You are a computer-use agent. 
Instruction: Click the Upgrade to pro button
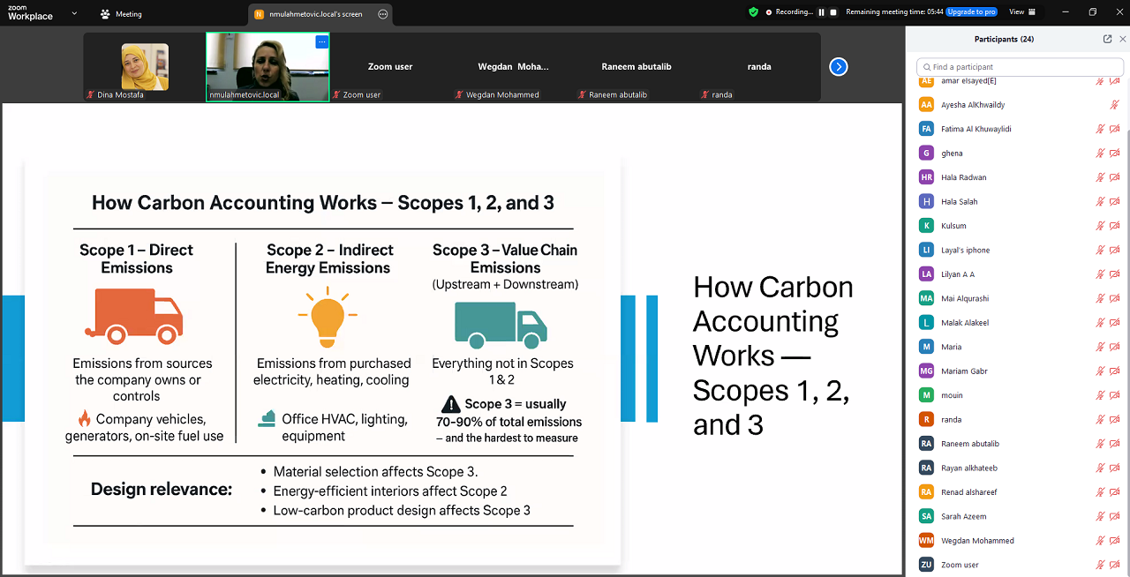pos(971,12)
